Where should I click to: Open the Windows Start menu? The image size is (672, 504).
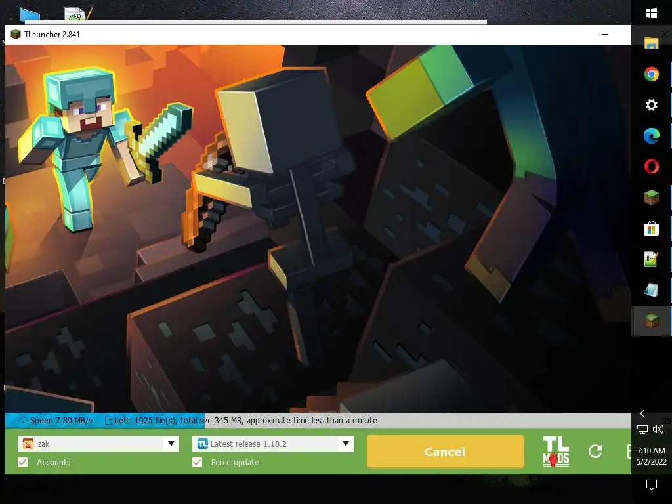coord(652,13)
